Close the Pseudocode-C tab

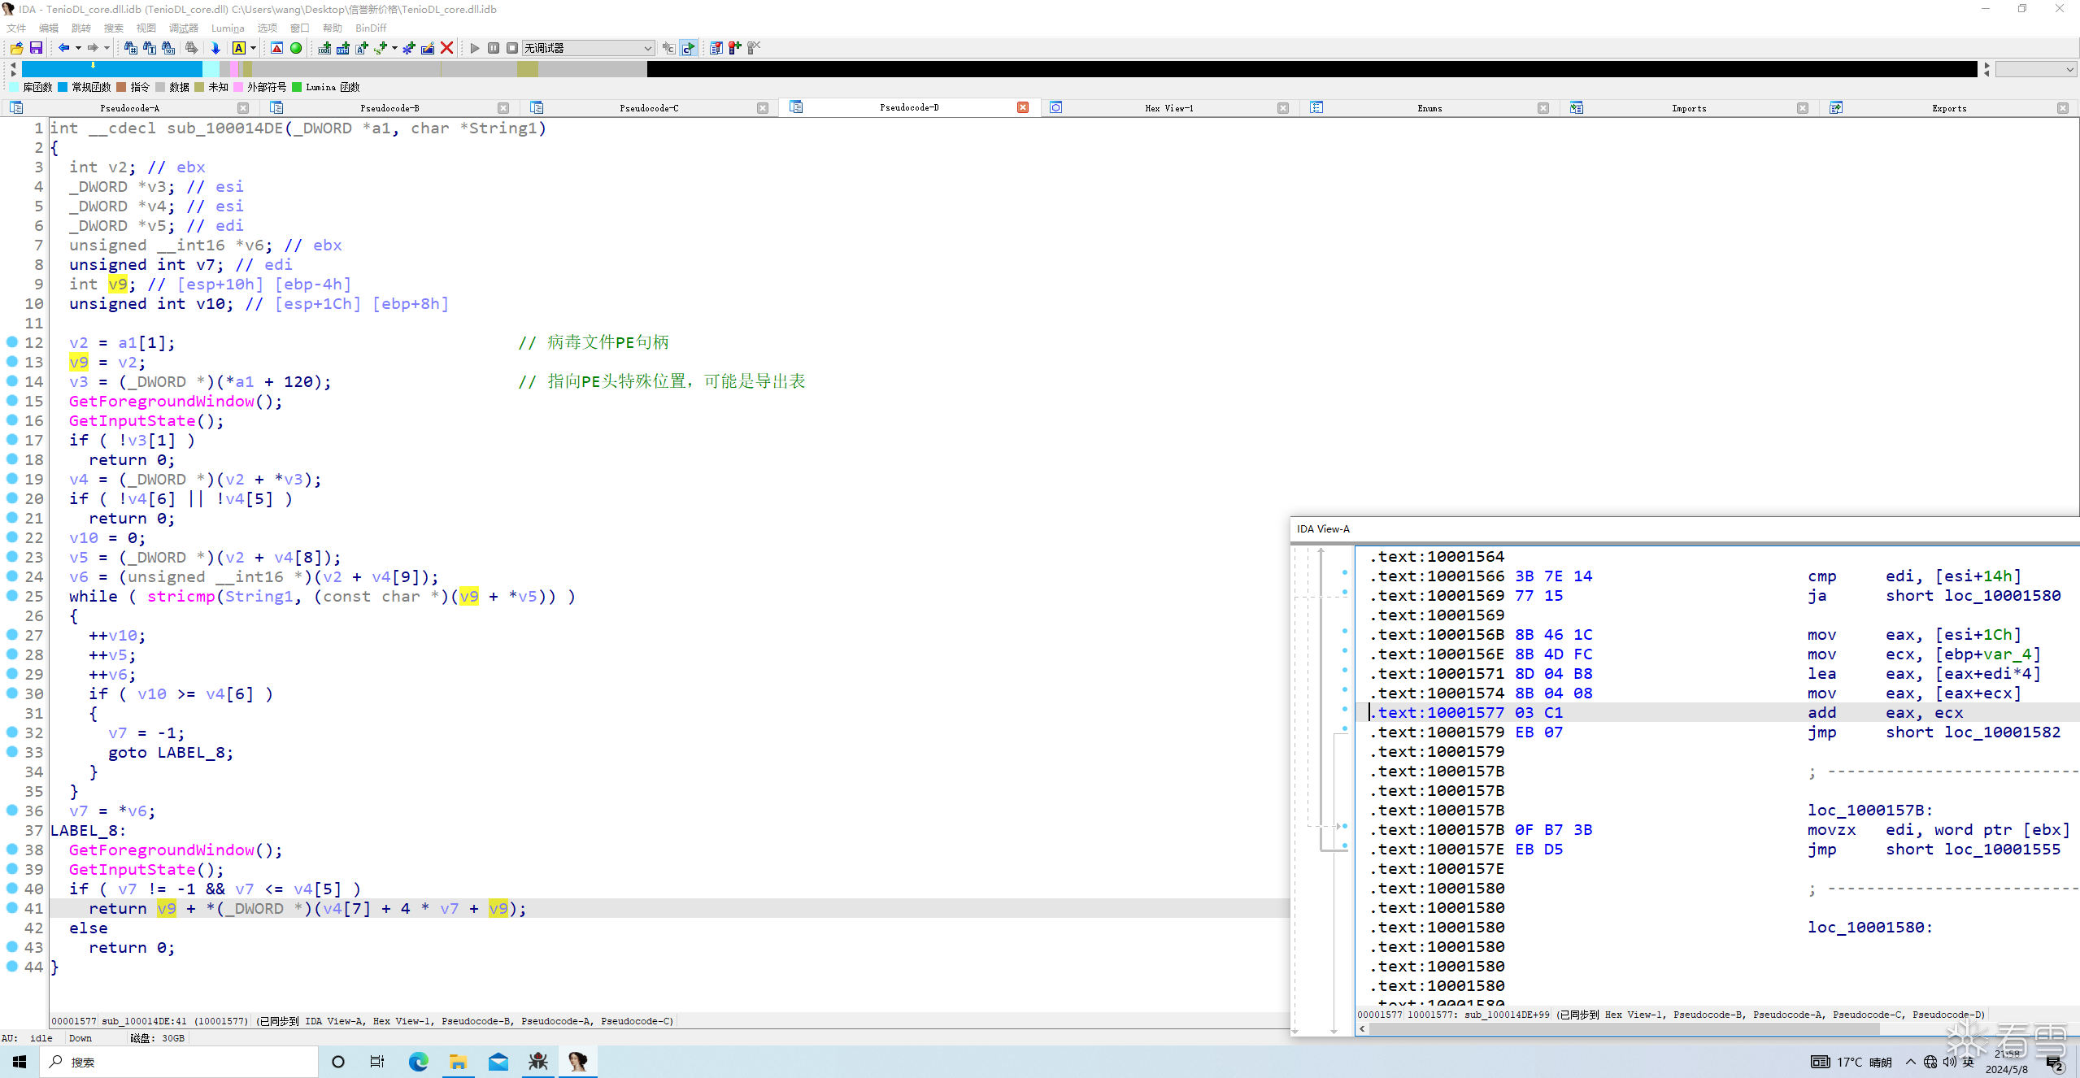point(763,107)
